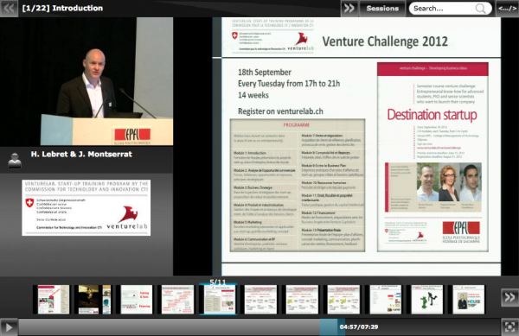
Task: Open the currently highlighted slide thumbnail 5/11
Action: coord(219,299)
